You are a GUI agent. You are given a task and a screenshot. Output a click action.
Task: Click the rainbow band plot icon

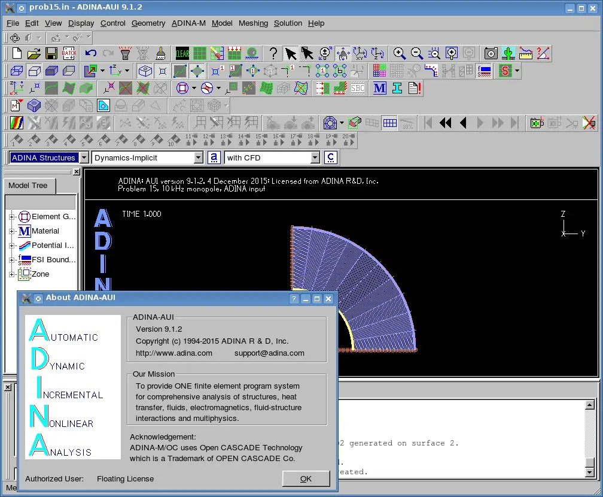(x=17, y=123)
